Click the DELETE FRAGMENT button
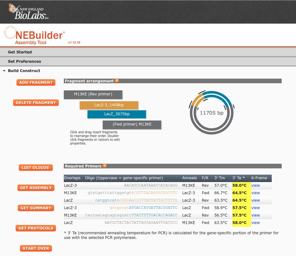Screen dimensions: 296x256 click(x=36, y=103)
